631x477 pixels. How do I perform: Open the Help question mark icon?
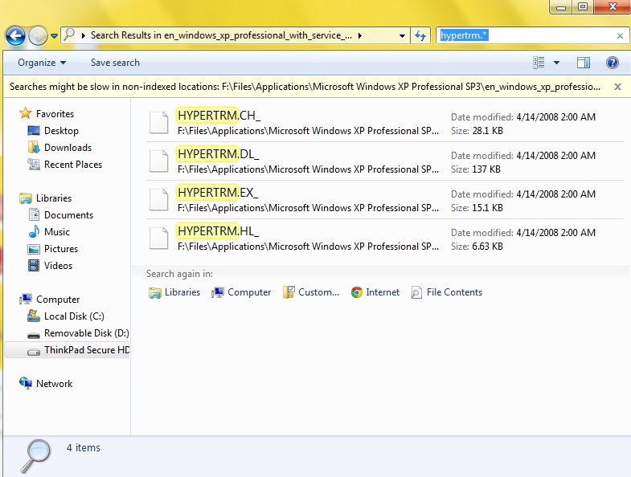tap(612, 63)
